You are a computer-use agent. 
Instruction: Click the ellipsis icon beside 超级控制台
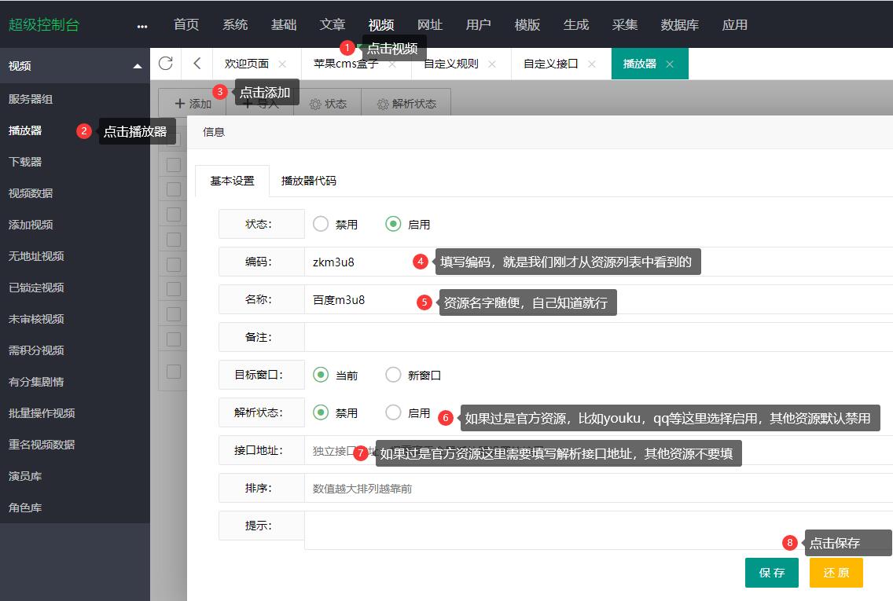(141, 25)
